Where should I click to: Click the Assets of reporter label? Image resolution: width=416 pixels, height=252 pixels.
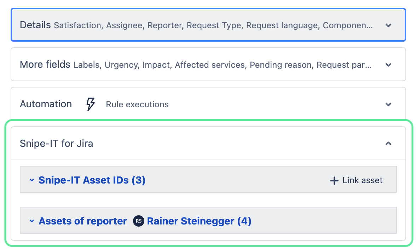(83, 221)
